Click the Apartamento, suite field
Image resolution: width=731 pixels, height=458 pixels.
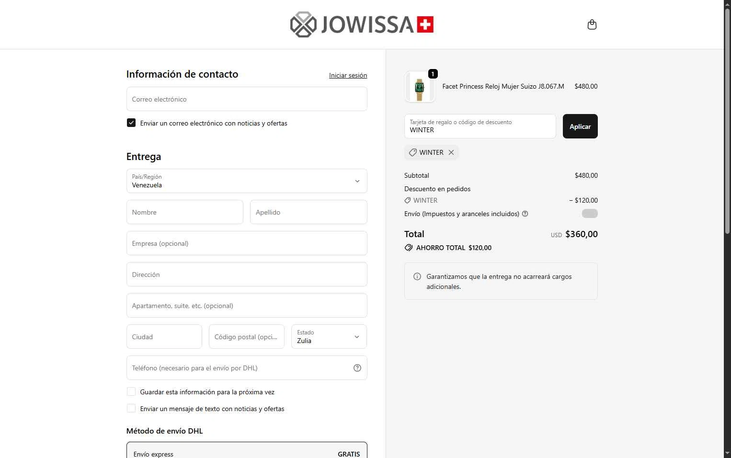point(247,305)
